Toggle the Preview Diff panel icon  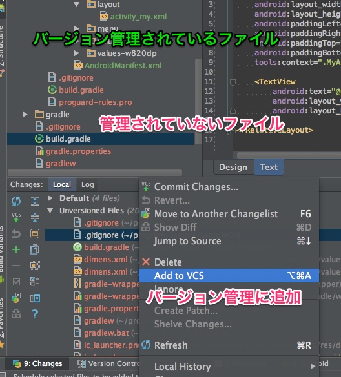[35, 298]
